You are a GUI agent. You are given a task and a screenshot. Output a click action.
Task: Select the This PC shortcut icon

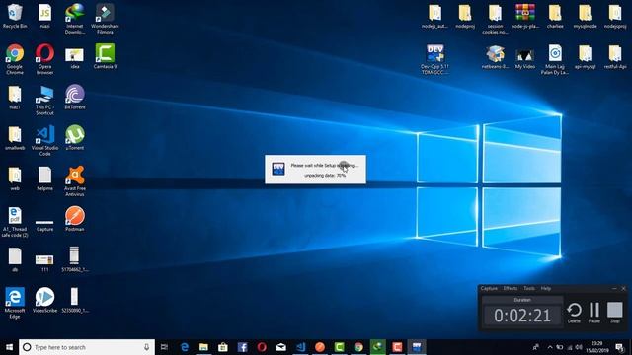44,101
